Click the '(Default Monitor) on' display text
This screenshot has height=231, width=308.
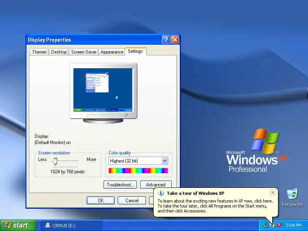click(53, 142)
